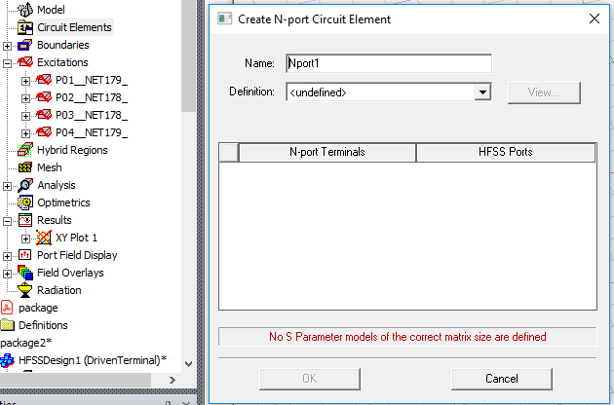Select the XY Plot 1 icon
This screenshot has width=614, height=405.
[44, 238]
